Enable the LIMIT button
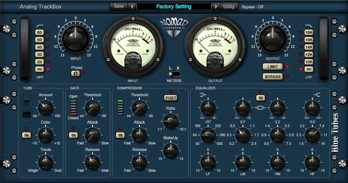The height and width of the screenshot is (183, 348). pyautogui.click(x=273, y=67)
